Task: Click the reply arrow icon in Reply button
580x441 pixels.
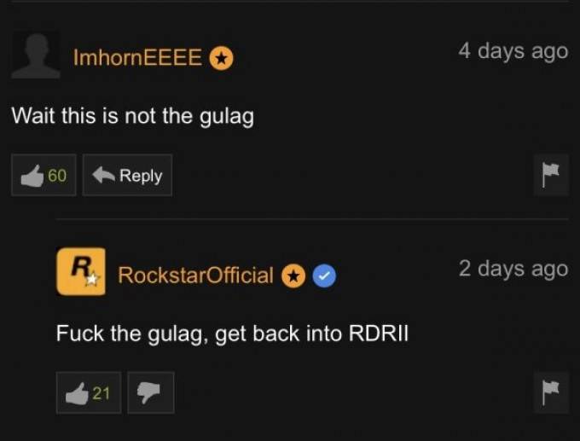Action: pos(103,175)
